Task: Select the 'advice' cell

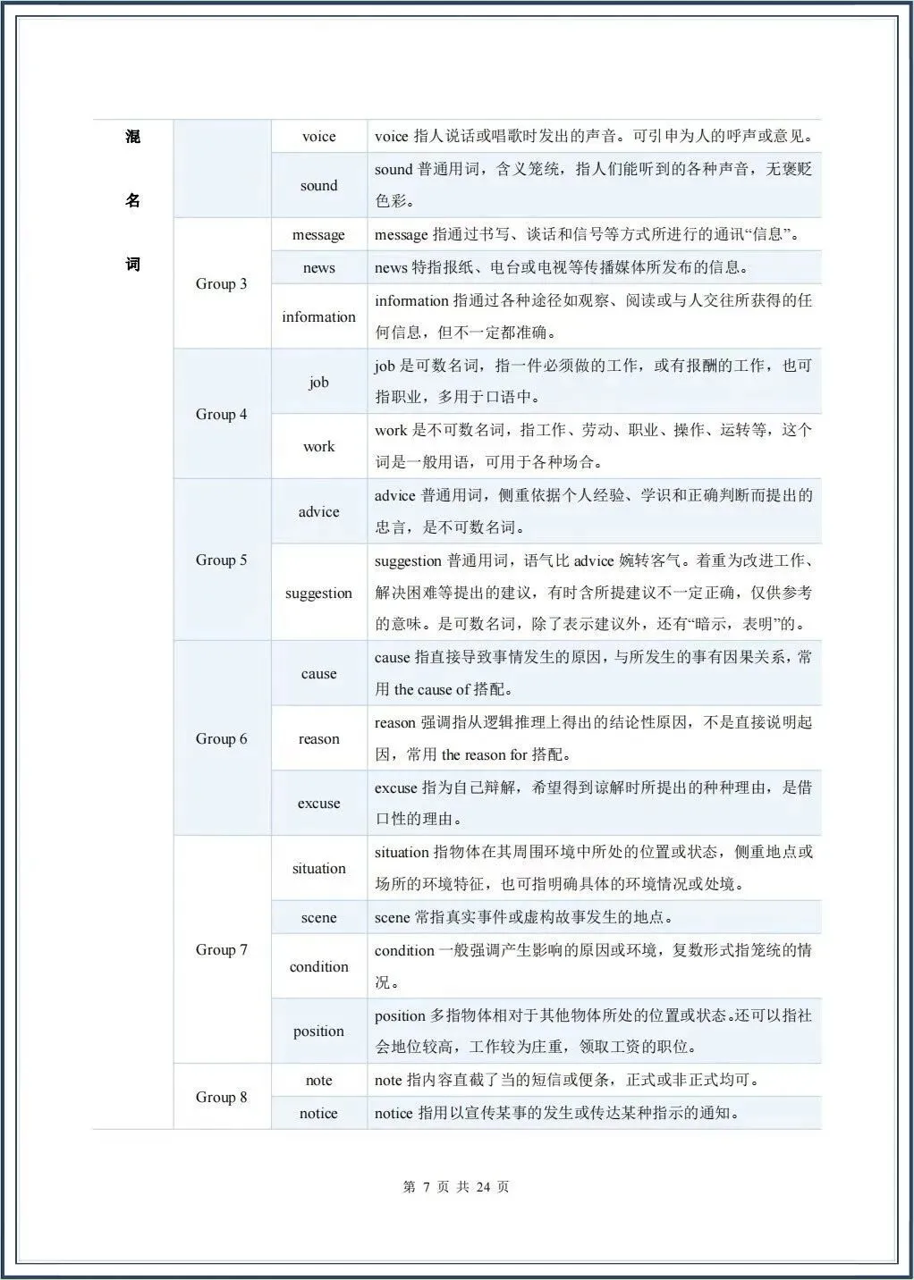Action: (319, 510)
